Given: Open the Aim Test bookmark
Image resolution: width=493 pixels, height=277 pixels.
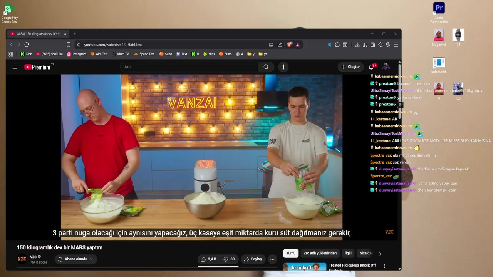Looking at the screenshot, I should (x=99, y=54).
